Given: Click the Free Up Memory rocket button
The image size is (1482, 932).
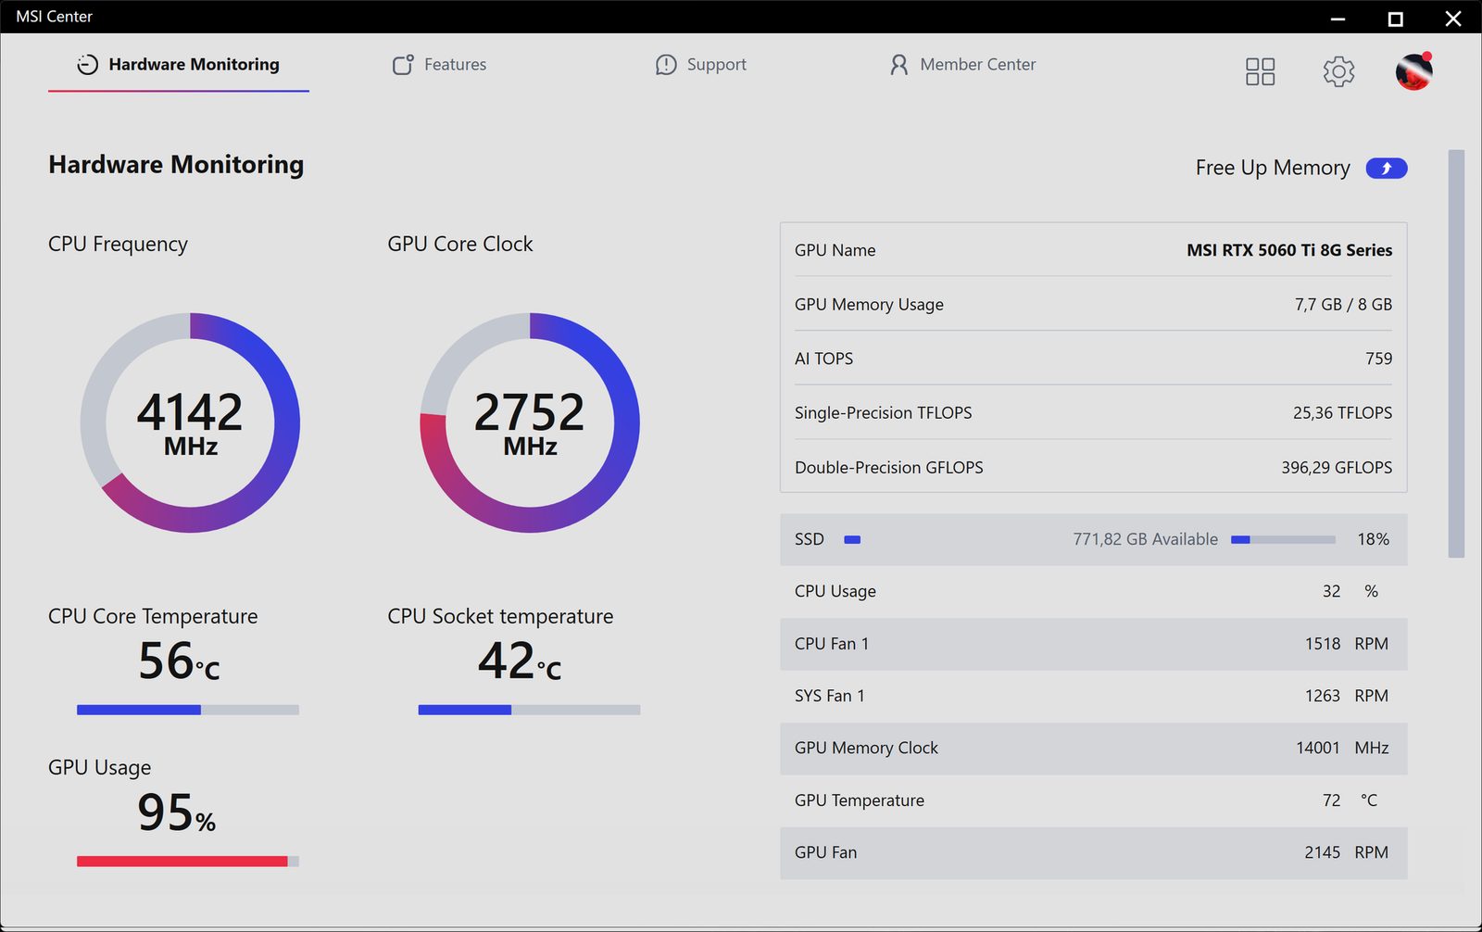Looking at the screenshot, I should pyautogui.click(x=1387, y=168).
